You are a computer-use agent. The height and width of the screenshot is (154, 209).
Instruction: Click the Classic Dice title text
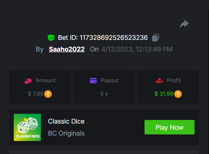click(x=66, y=121)
